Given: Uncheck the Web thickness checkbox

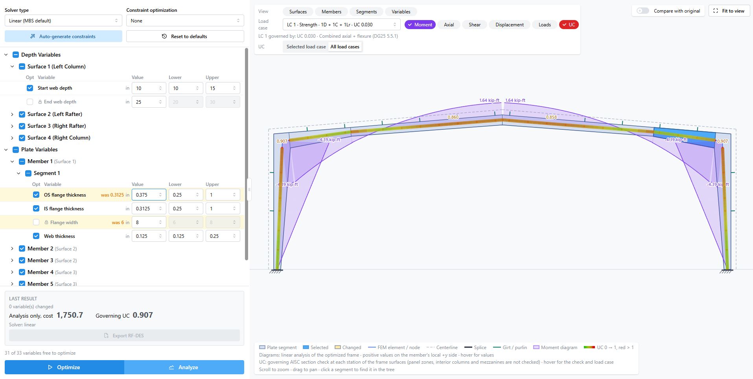Looking at the screenshot, I should pos(36,236).
